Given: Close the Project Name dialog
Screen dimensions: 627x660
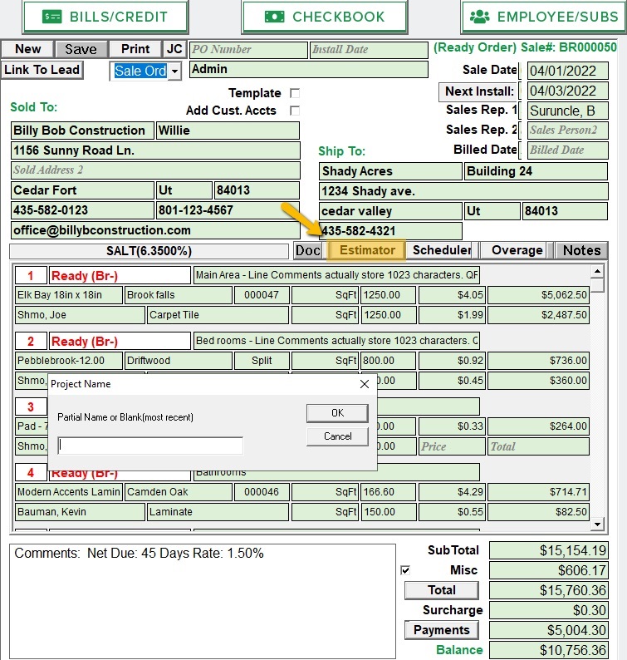Looking at the screenshot, I should [365, 384].
